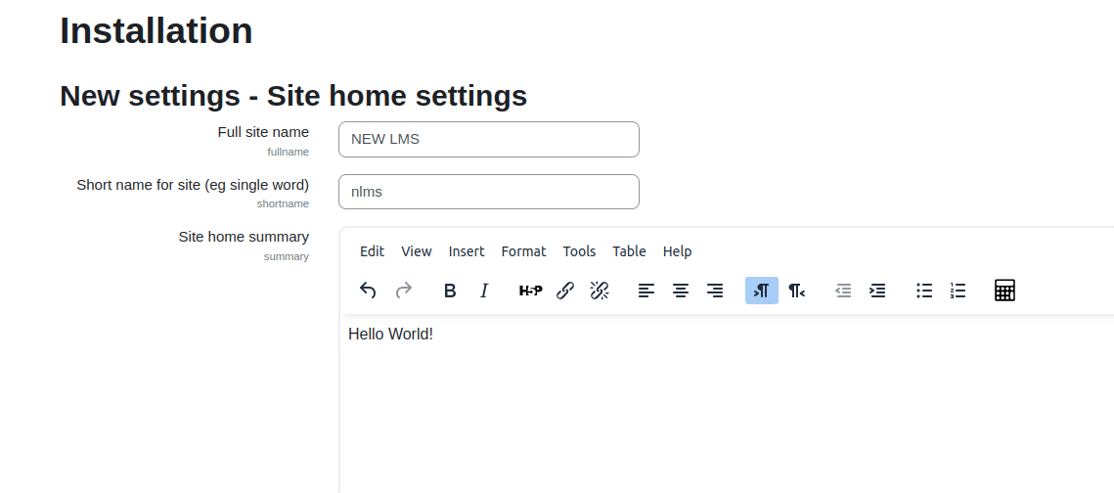Insert a numbered list
Viewport: 1114px width, 493px height.
(958, 291)
